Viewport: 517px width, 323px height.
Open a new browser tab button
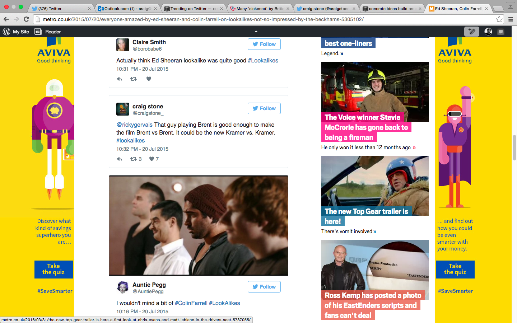point(498,9)
